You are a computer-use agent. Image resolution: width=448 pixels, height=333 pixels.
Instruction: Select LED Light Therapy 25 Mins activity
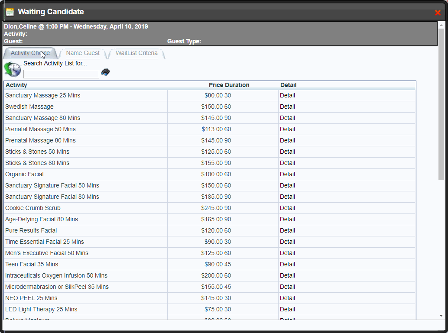coord(41,309)
